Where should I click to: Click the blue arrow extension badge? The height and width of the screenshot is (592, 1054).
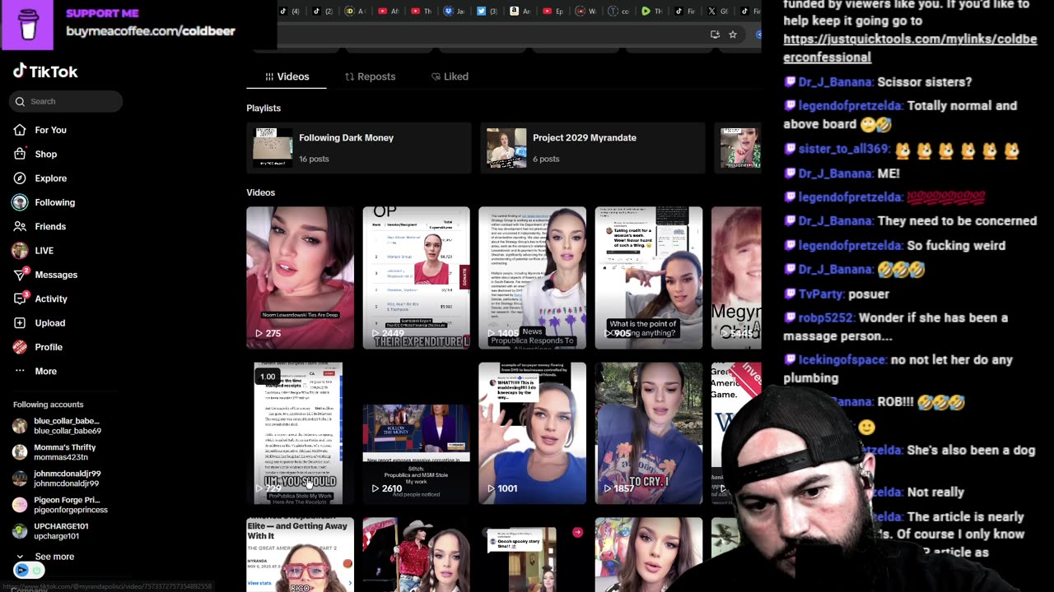tap(22, 570)
